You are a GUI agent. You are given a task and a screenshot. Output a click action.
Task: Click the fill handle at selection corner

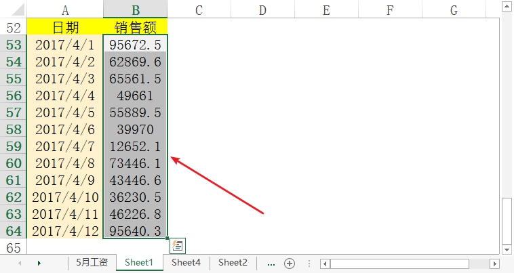[x=167, y=238]
